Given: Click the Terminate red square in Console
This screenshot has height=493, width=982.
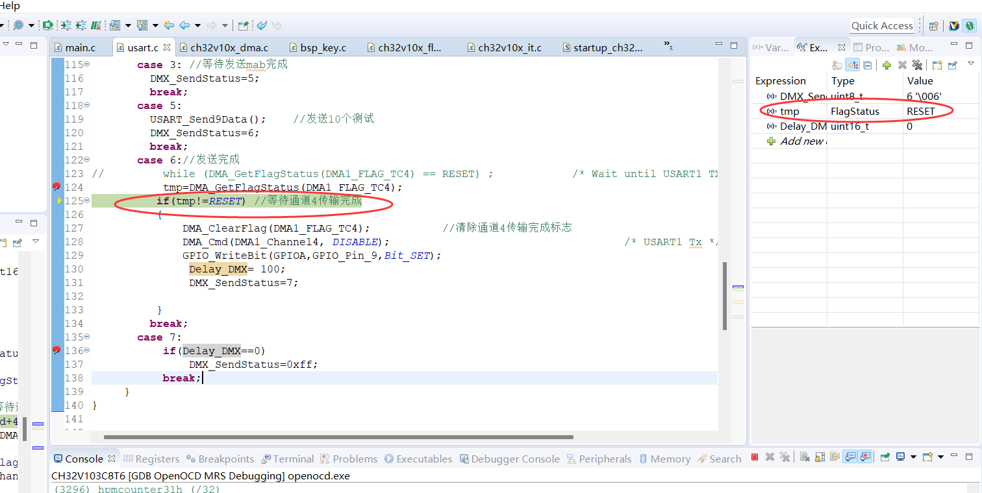Looking at the screenshot, I should (755, 457).
